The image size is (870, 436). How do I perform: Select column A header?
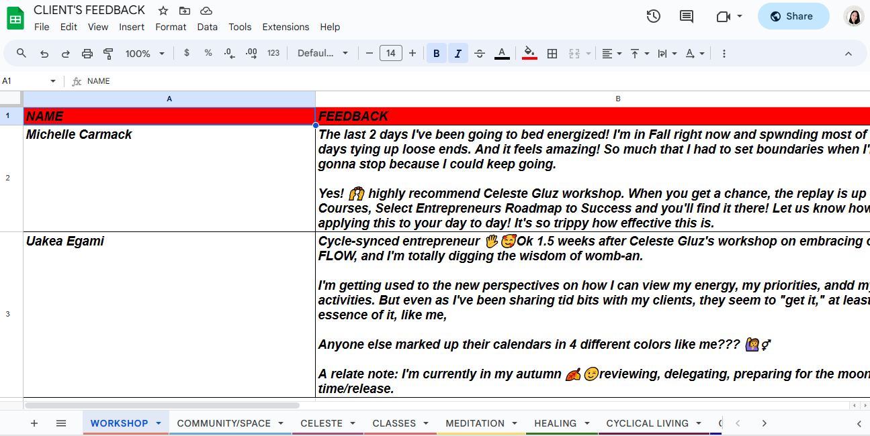click(169, 99)
